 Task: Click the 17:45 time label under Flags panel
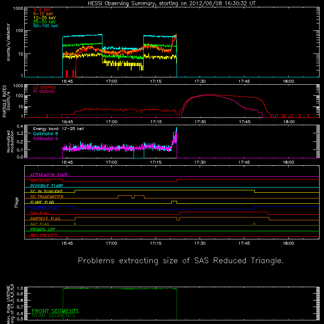(x=244, y=243)
